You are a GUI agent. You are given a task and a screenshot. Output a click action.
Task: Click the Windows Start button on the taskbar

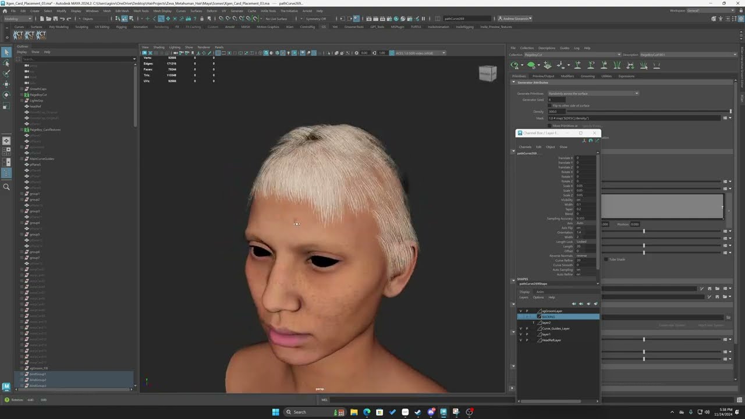(275, 412)
